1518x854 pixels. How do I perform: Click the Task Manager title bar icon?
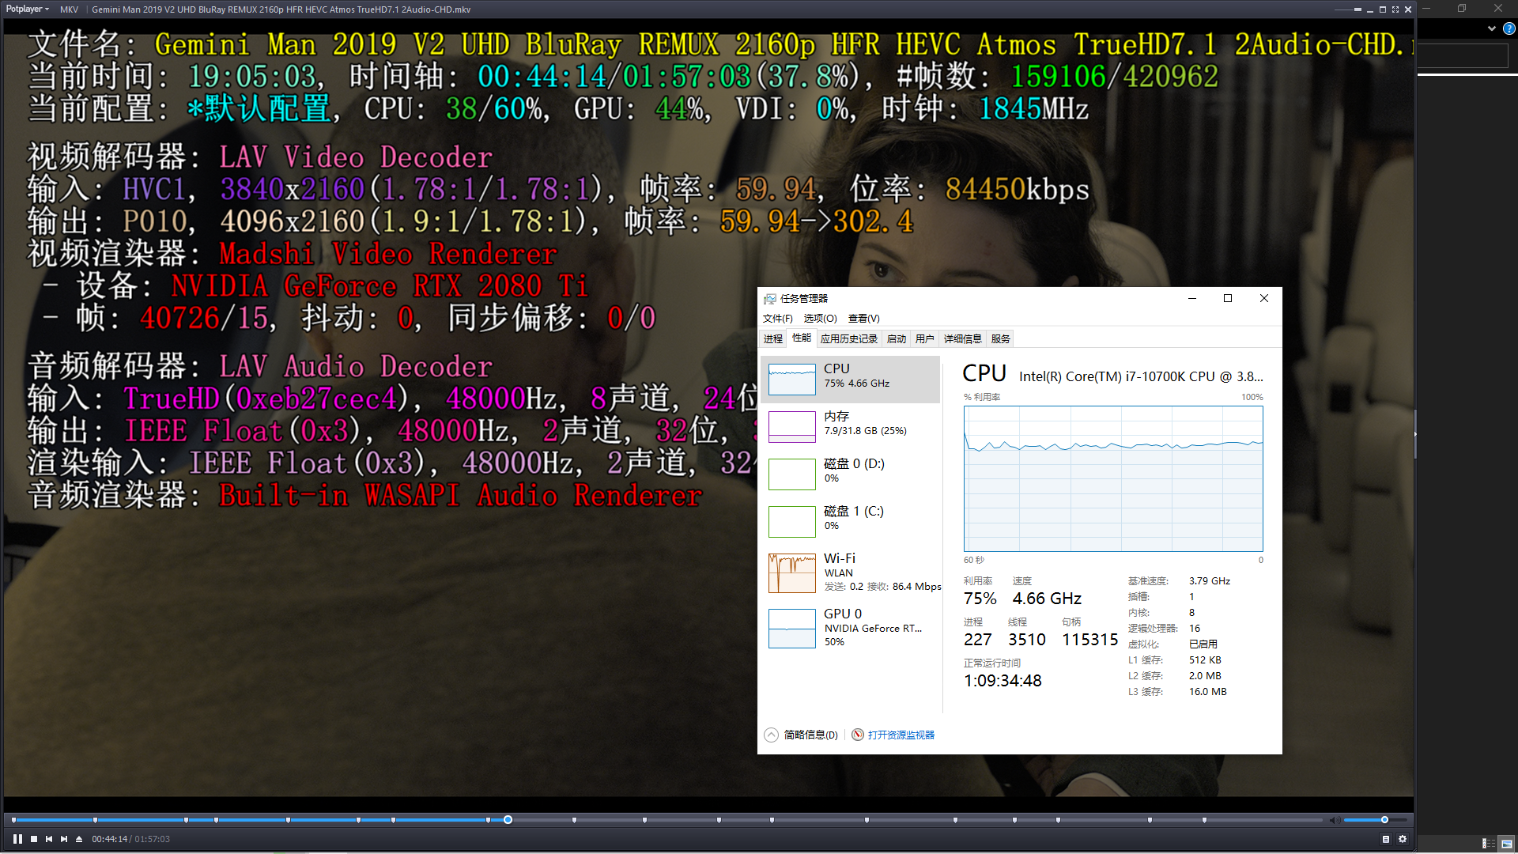769,299
